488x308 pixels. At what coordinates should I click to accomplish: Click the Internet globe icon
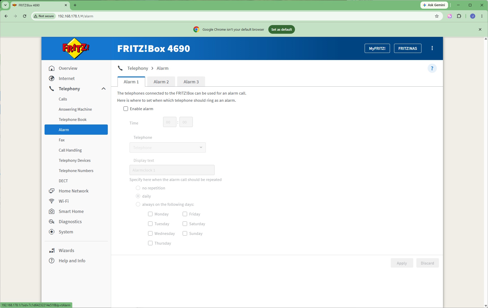pos(52,78)
